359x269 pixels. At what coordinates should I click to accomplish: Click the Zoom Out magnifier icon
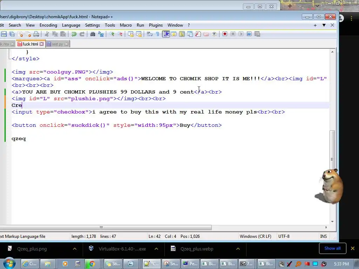[120, 34]
